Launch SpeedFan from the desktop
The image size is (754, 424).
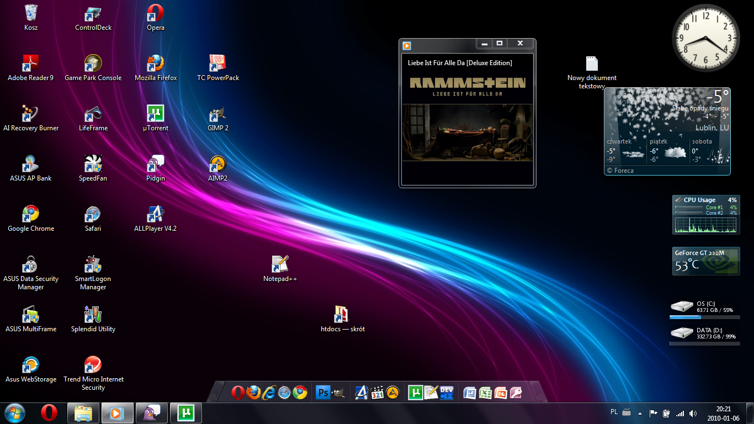pyautogui.click(x=93, y=165)
